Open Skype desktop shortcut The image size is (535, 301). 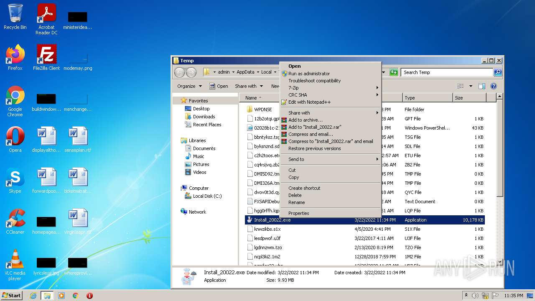pyautogui.click(x=15, y=181)
